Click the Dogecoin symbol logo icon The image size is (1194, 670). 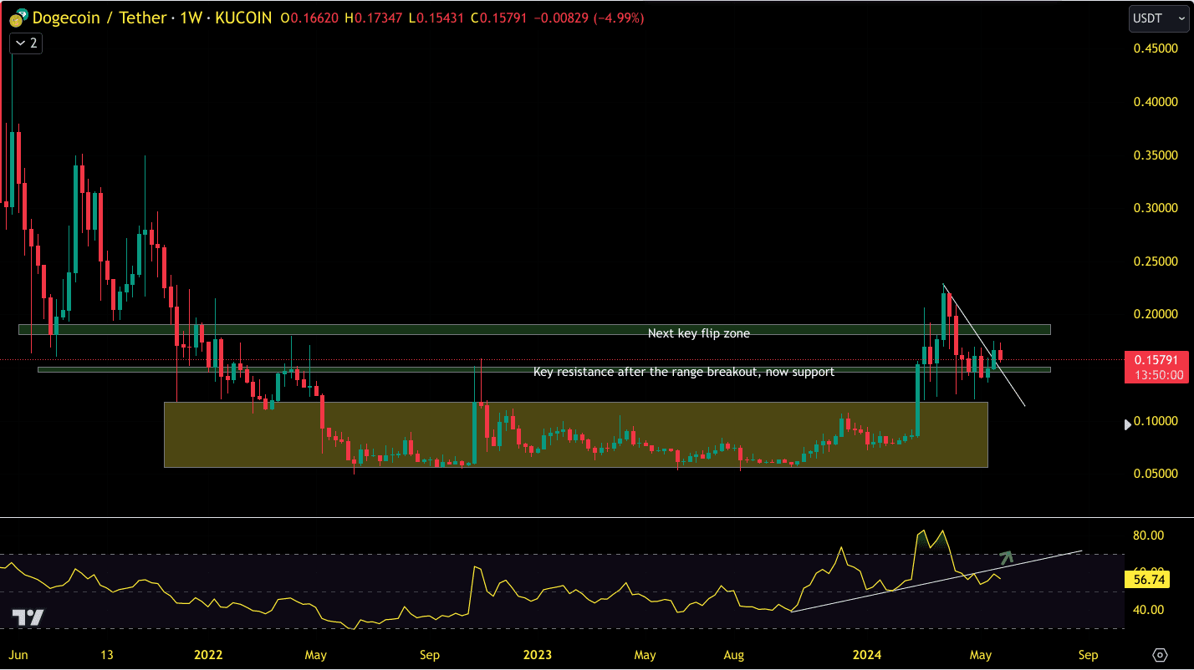click(17, 18)
